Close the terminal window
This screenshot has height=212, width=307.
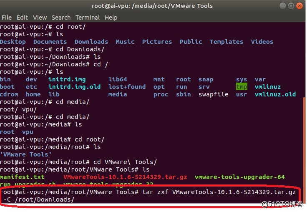coord(299,6)
